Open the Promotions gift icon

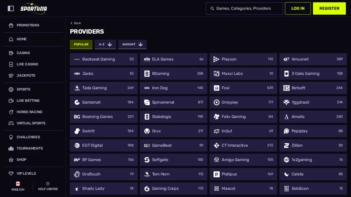11,25
